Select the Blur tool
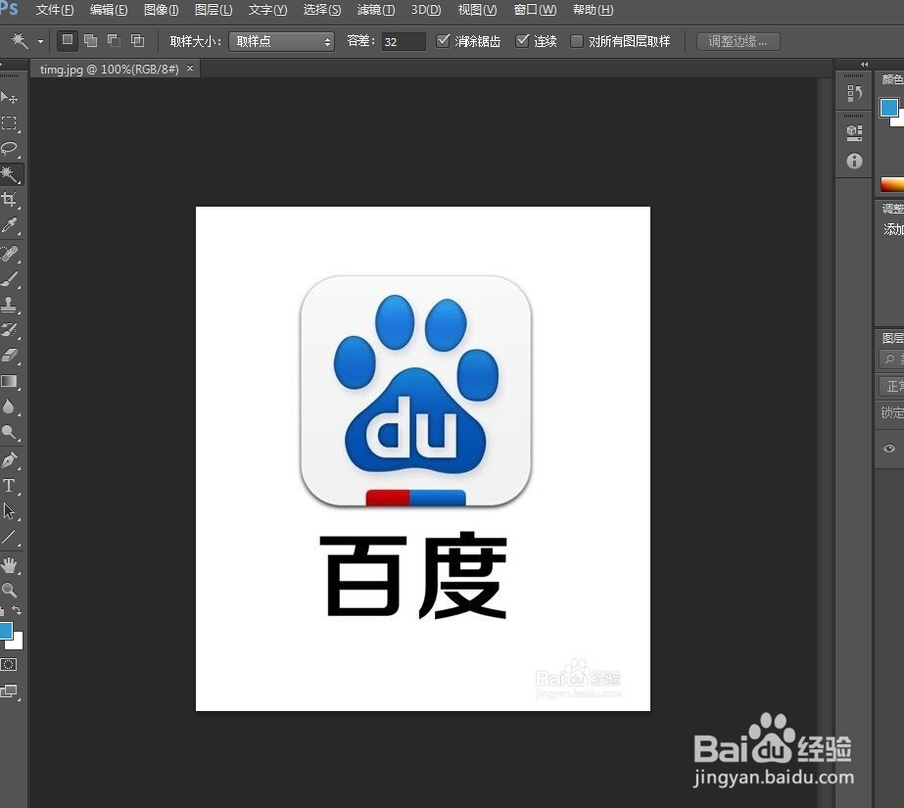Screen dimensions: 904x808 9,406
